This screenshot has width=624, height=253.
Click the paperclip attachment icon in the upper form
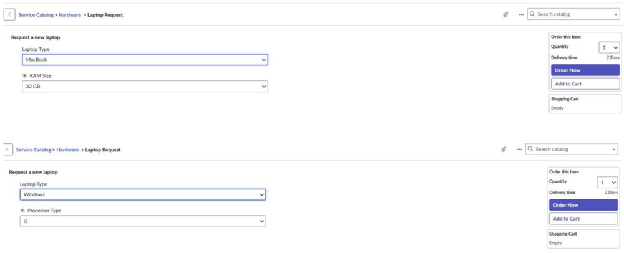[x=506, y=14]
